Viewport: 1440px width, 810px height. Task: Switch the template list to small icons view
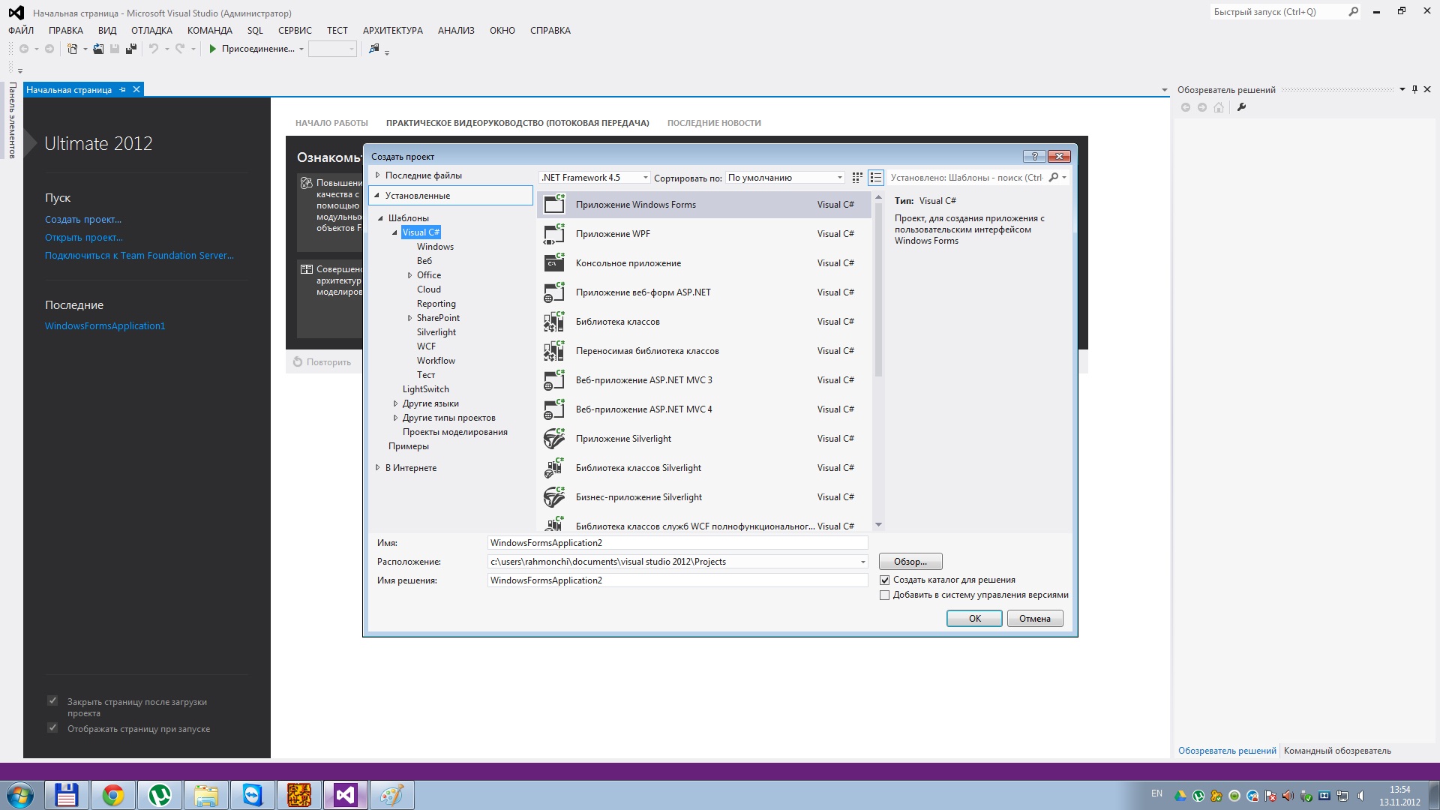(857, 178)
